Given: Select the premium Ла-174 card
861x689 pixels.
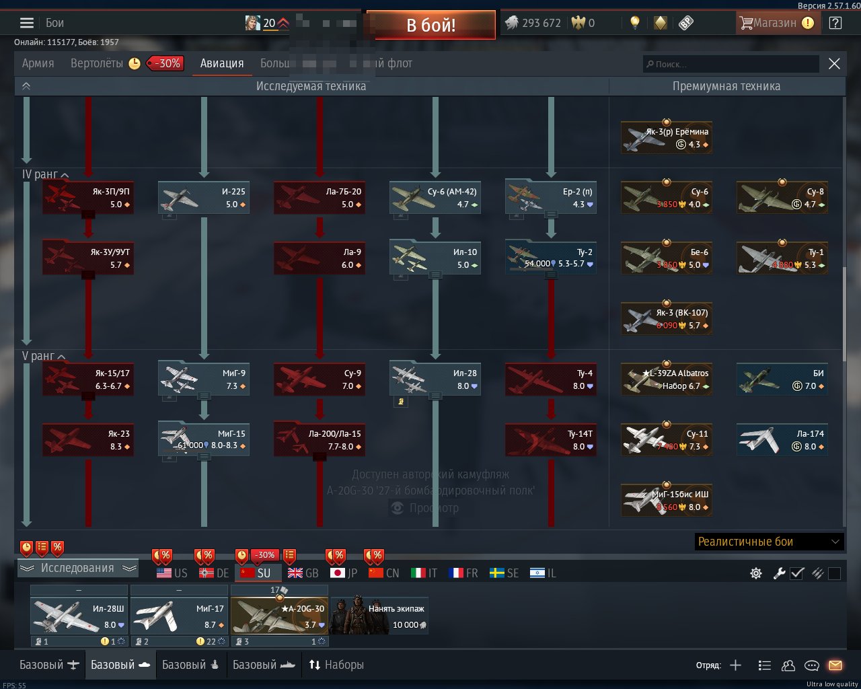Looking at the screenshot, I should [x=782, y=440].
